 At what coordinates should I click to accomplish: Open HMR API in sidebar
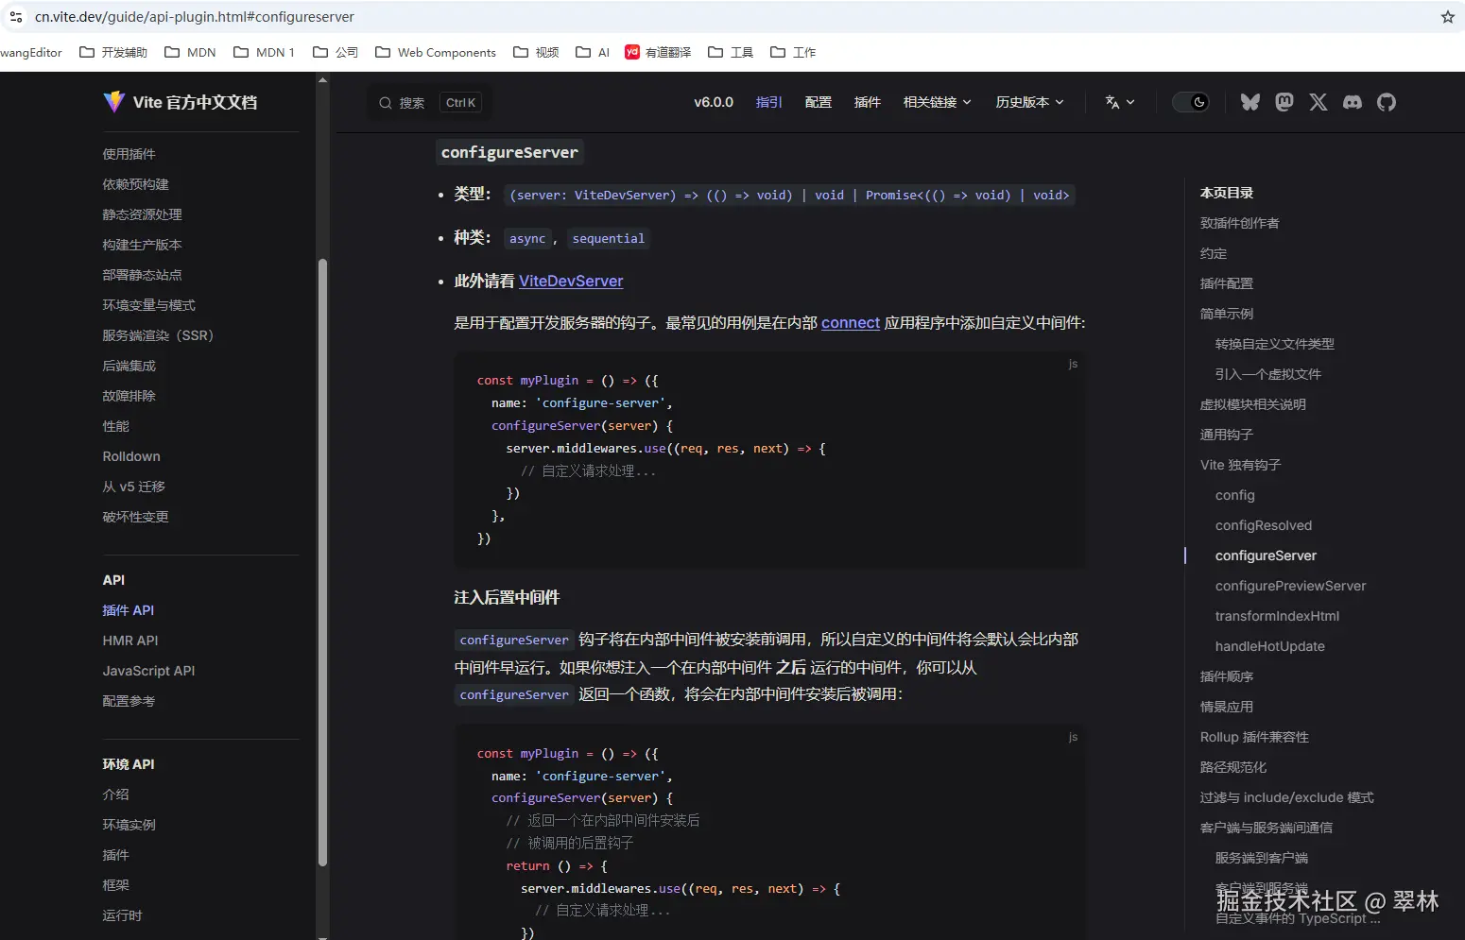130,641
